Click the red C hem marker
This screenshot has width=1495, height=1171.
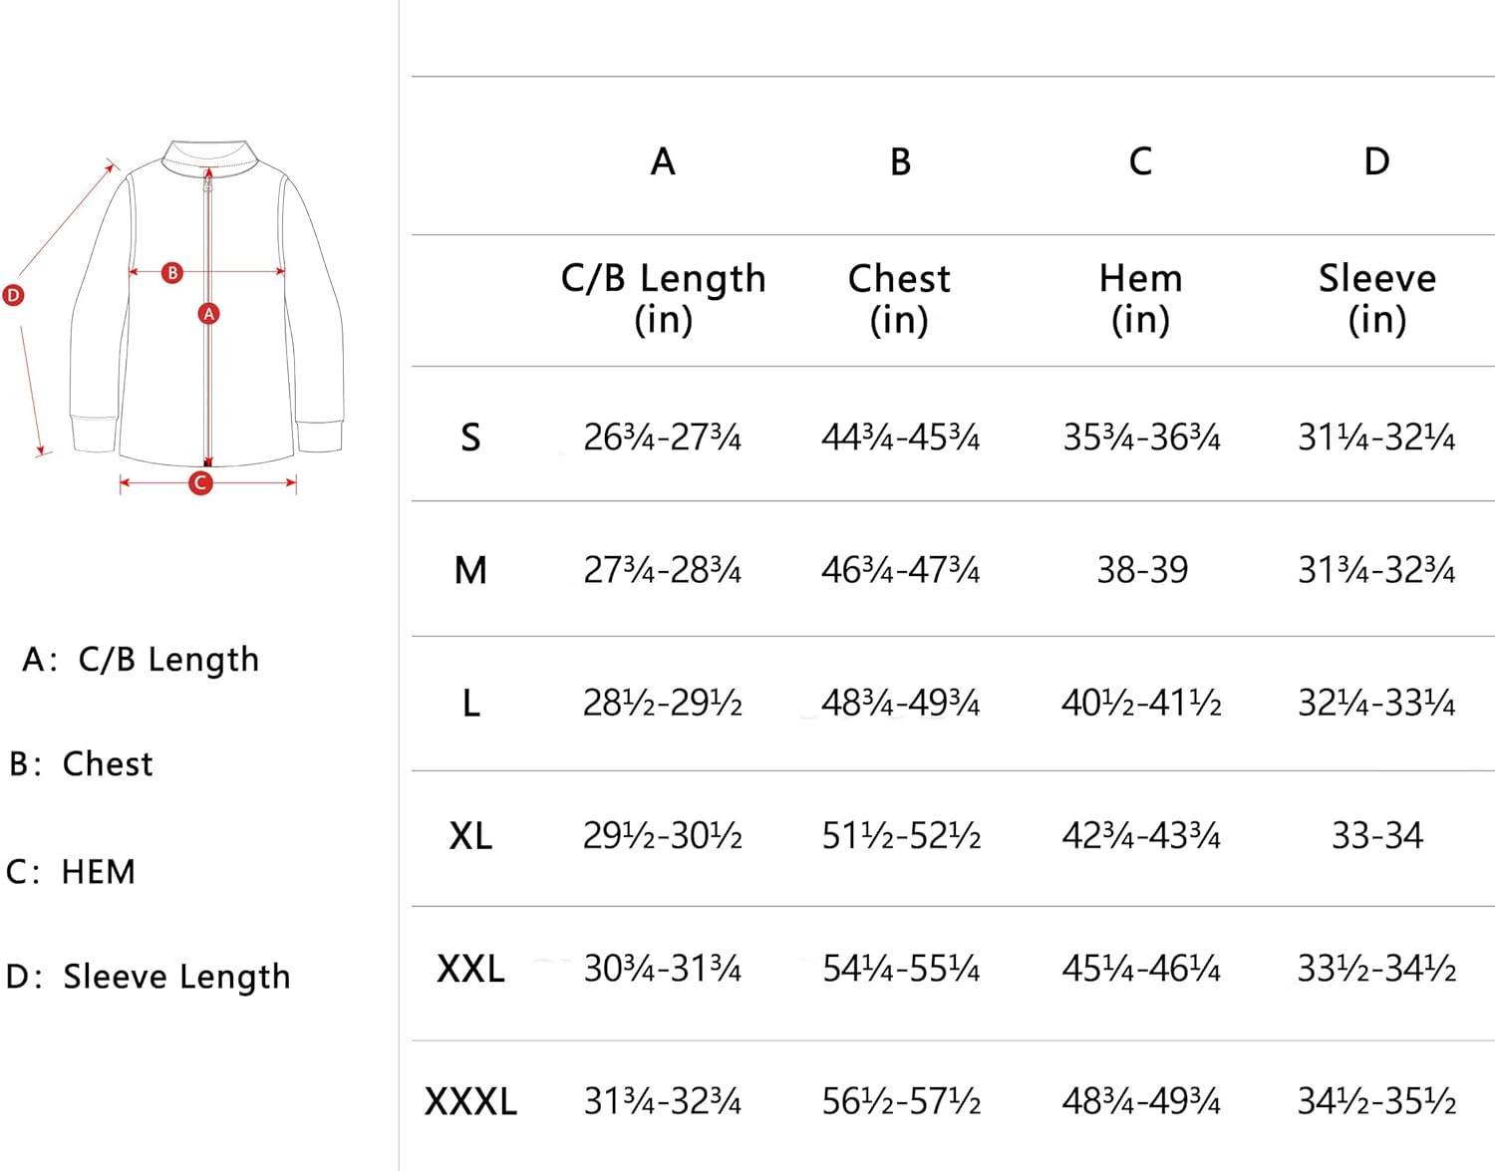click(200, 483)
